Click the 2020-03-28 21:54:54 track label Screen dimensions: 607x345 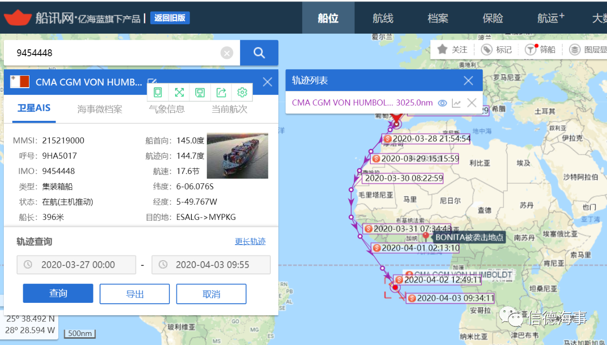[x=426, y=139]
